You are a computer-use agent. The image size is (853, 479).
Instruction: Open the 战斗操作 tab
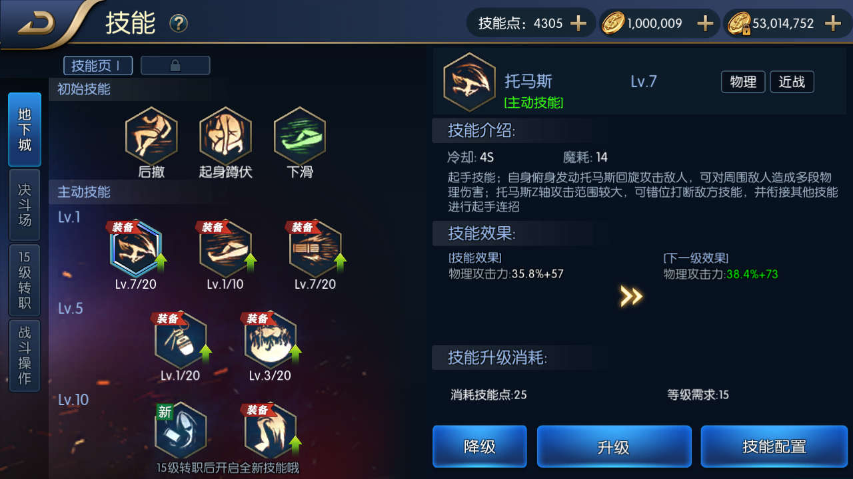tap(25, 356)
